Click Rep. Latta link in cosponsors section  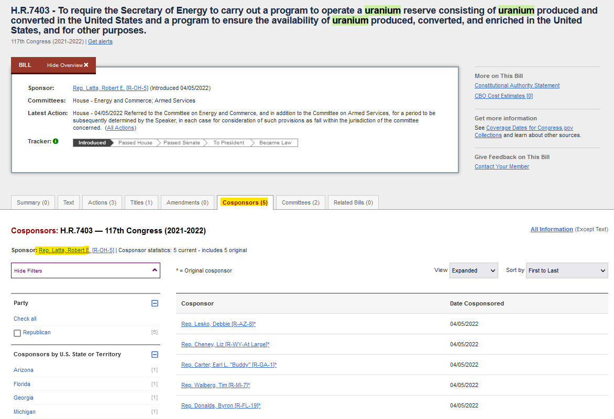[x=76, y=250]
